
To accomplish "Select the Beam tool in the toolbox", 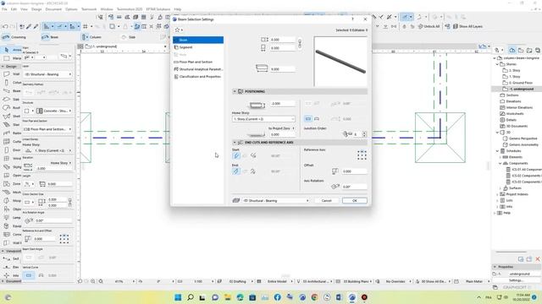I will pos(12,91).
